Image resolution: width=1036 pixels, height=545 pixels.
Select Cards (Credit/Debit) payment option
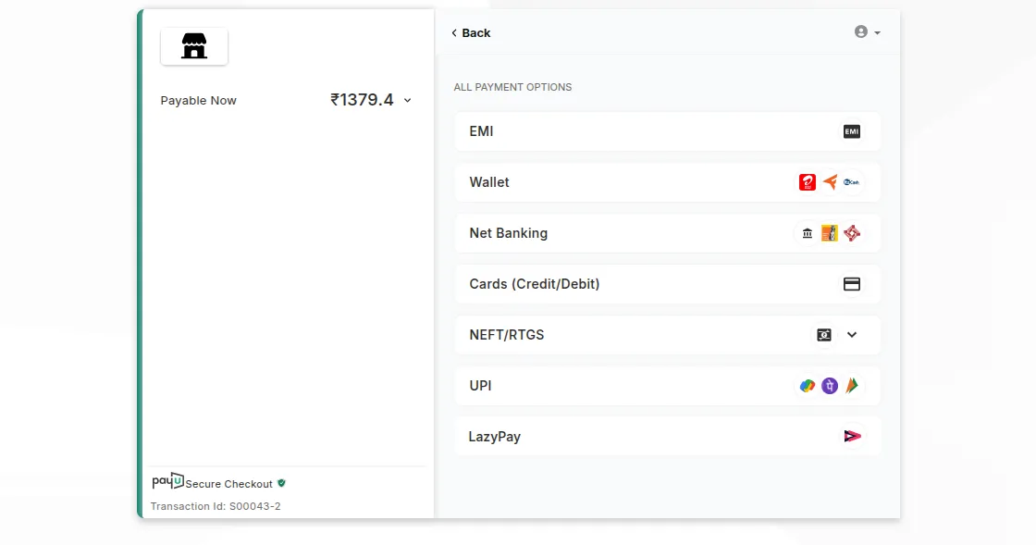tap(601, 284)
